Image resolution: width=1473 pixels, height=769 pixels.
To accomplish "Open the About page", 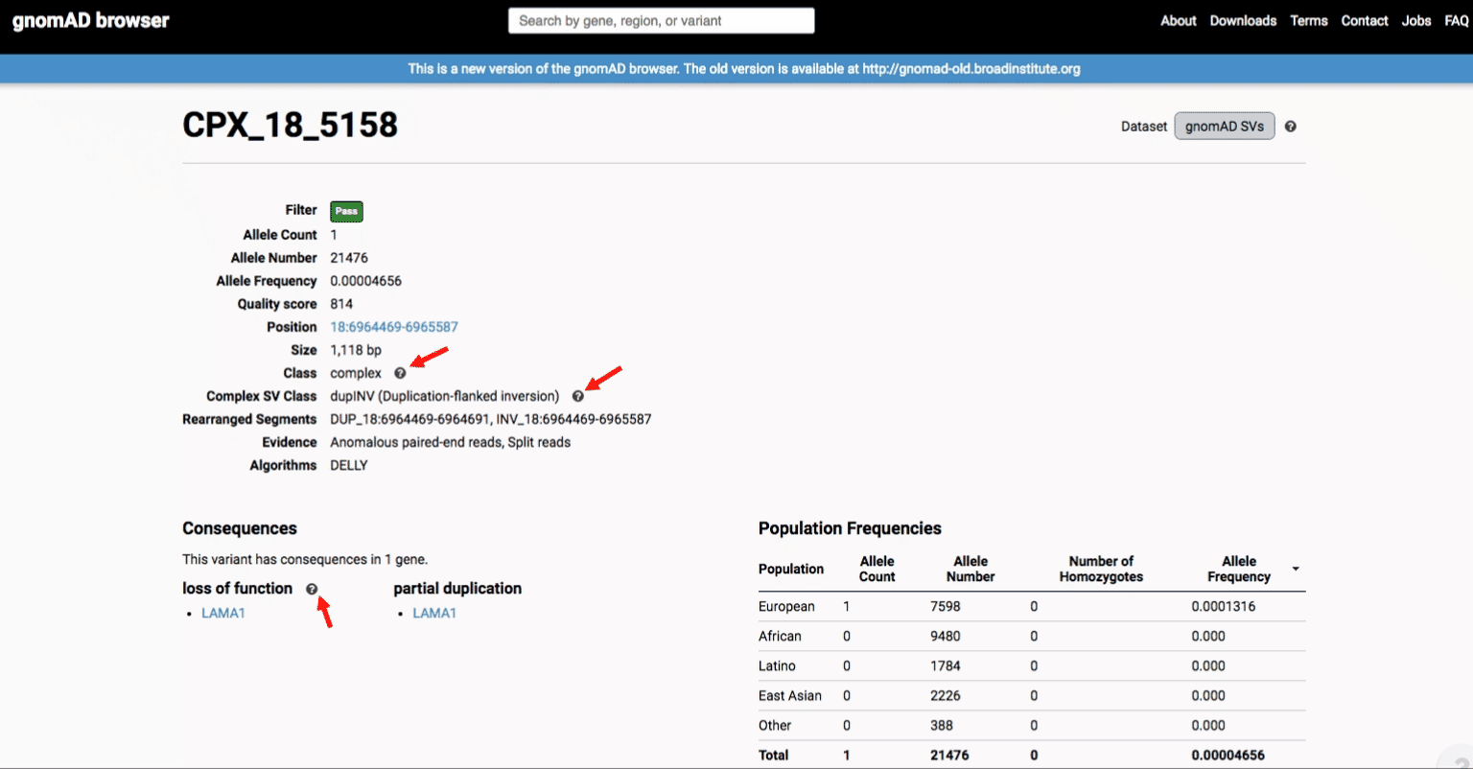I will tap(1178, 20).
